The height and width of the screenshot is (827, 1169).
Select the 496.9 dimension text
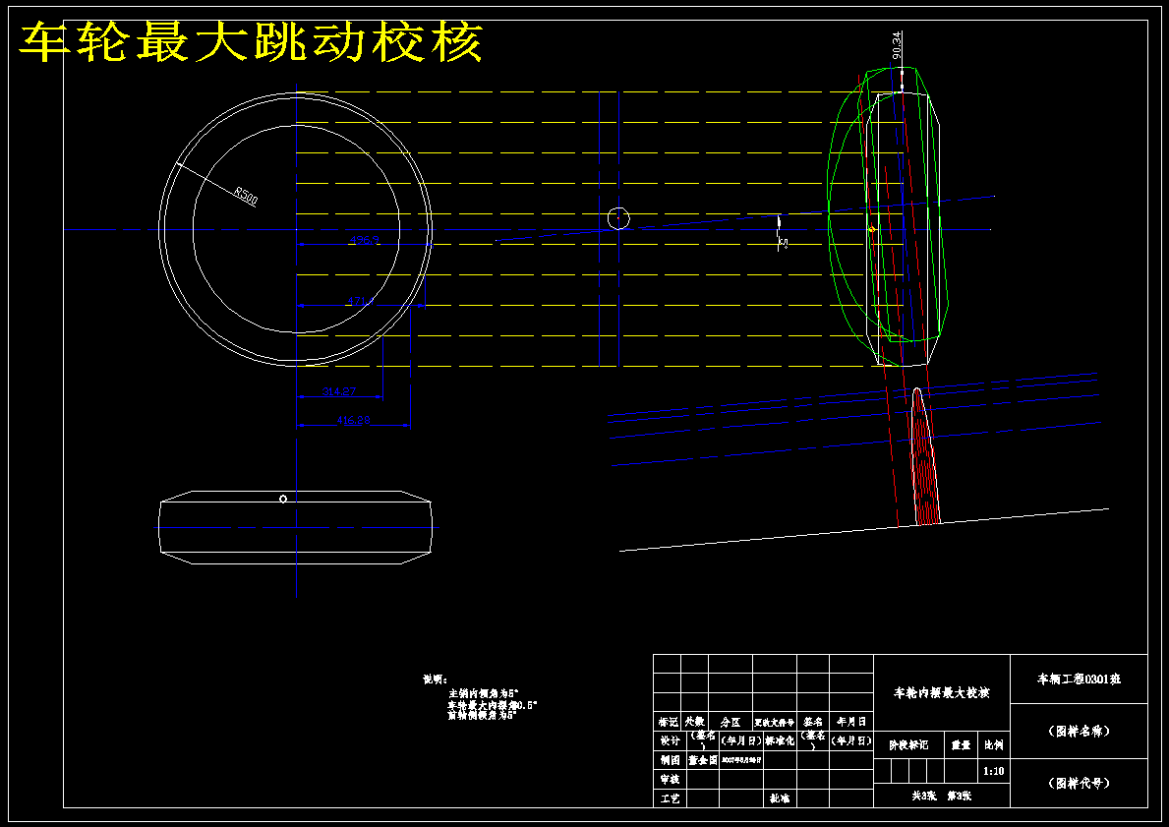[365, 240]
